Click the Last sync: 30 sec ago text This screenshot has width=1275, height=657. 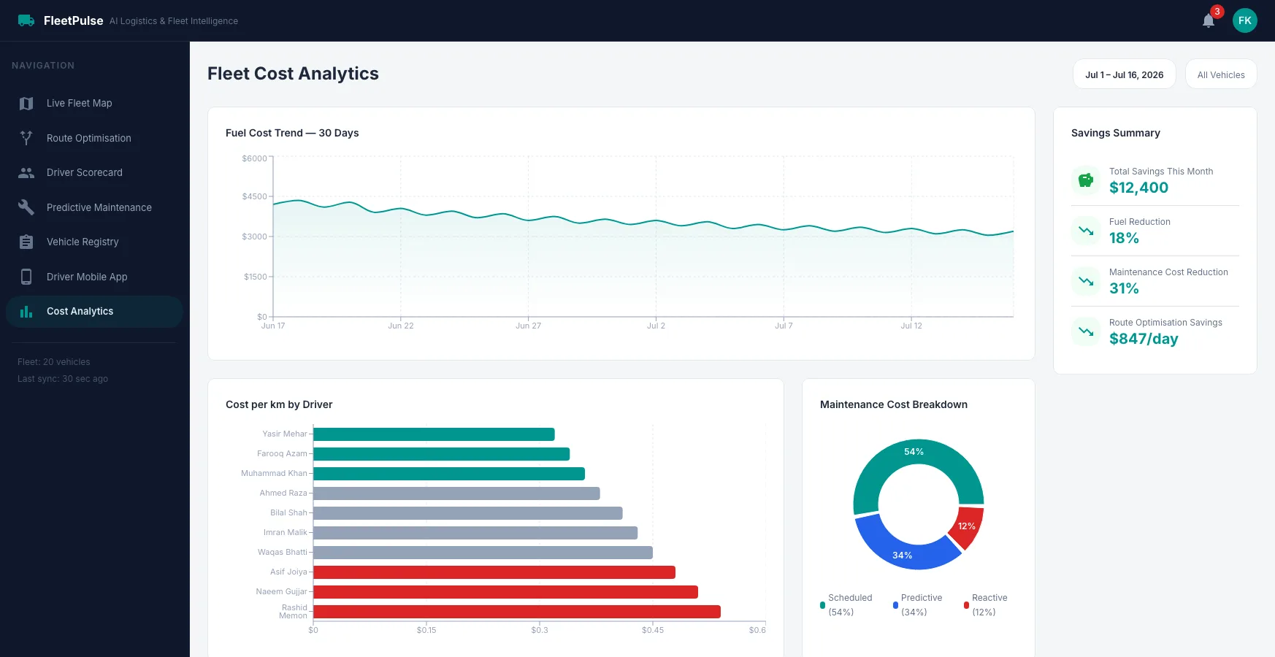(63, 379)
